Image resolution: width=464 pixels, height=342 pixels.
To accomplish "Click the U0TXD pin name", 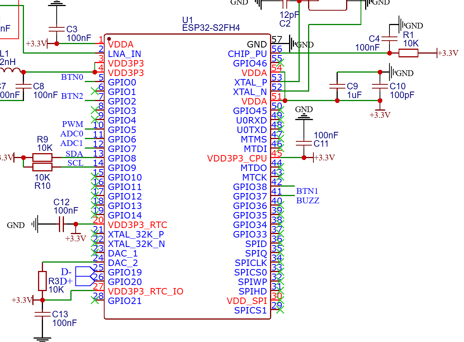I will click(x=252, y=130).
